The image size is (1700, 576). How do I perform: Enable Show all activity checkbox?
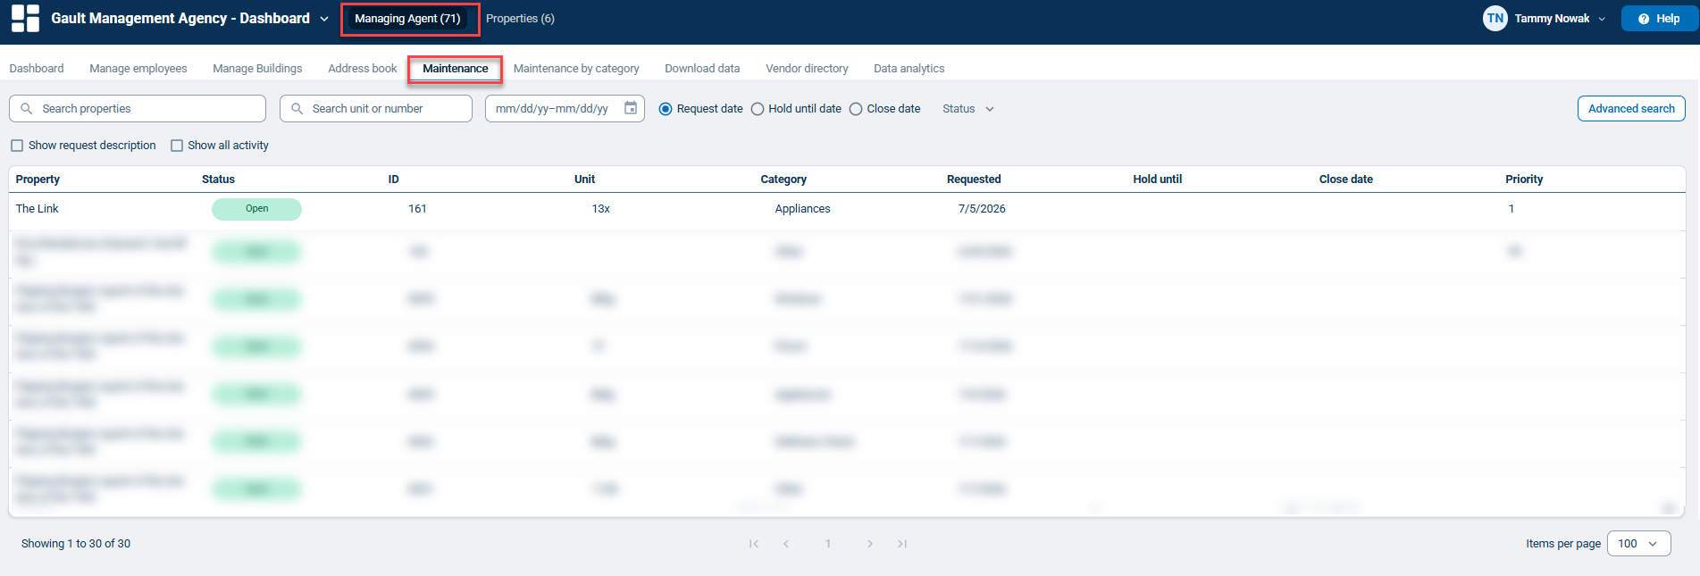(177, 146)
